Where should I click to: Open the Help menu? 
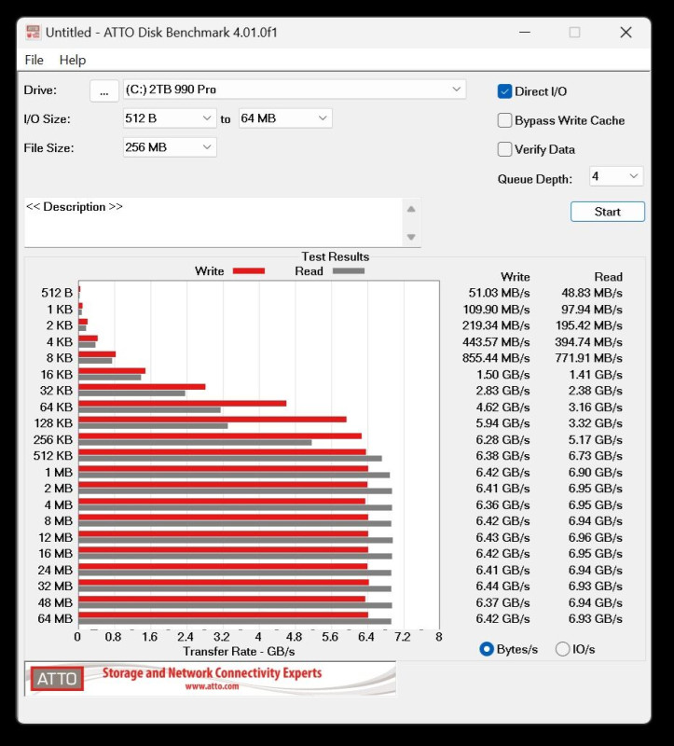point(73,60)
